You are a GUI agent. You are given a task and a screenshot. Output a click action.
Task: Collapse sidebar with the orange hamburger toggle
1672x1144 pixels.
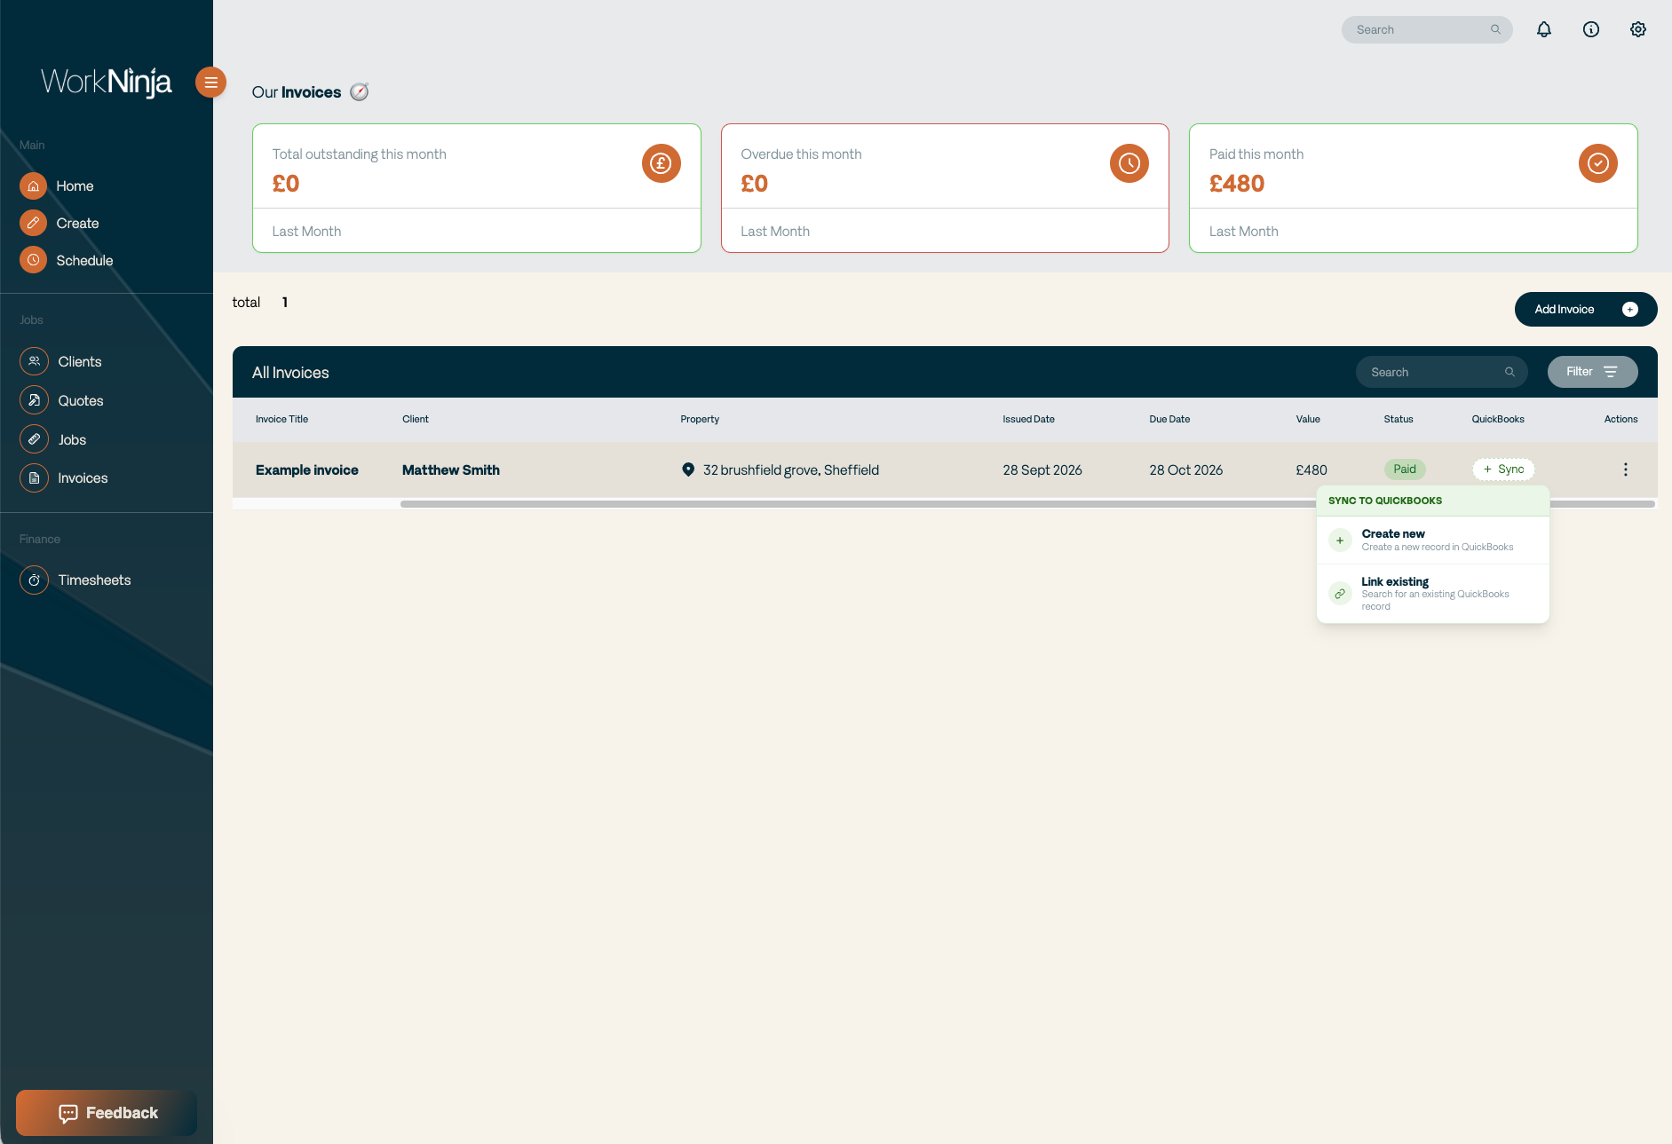[210, 83]
